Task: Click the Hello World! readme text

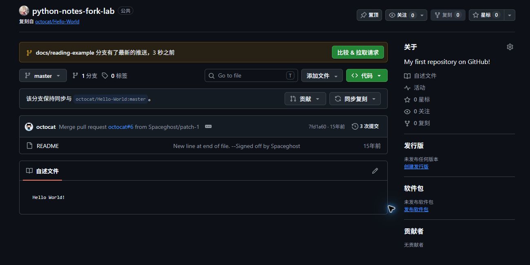Action: point(49,197)
